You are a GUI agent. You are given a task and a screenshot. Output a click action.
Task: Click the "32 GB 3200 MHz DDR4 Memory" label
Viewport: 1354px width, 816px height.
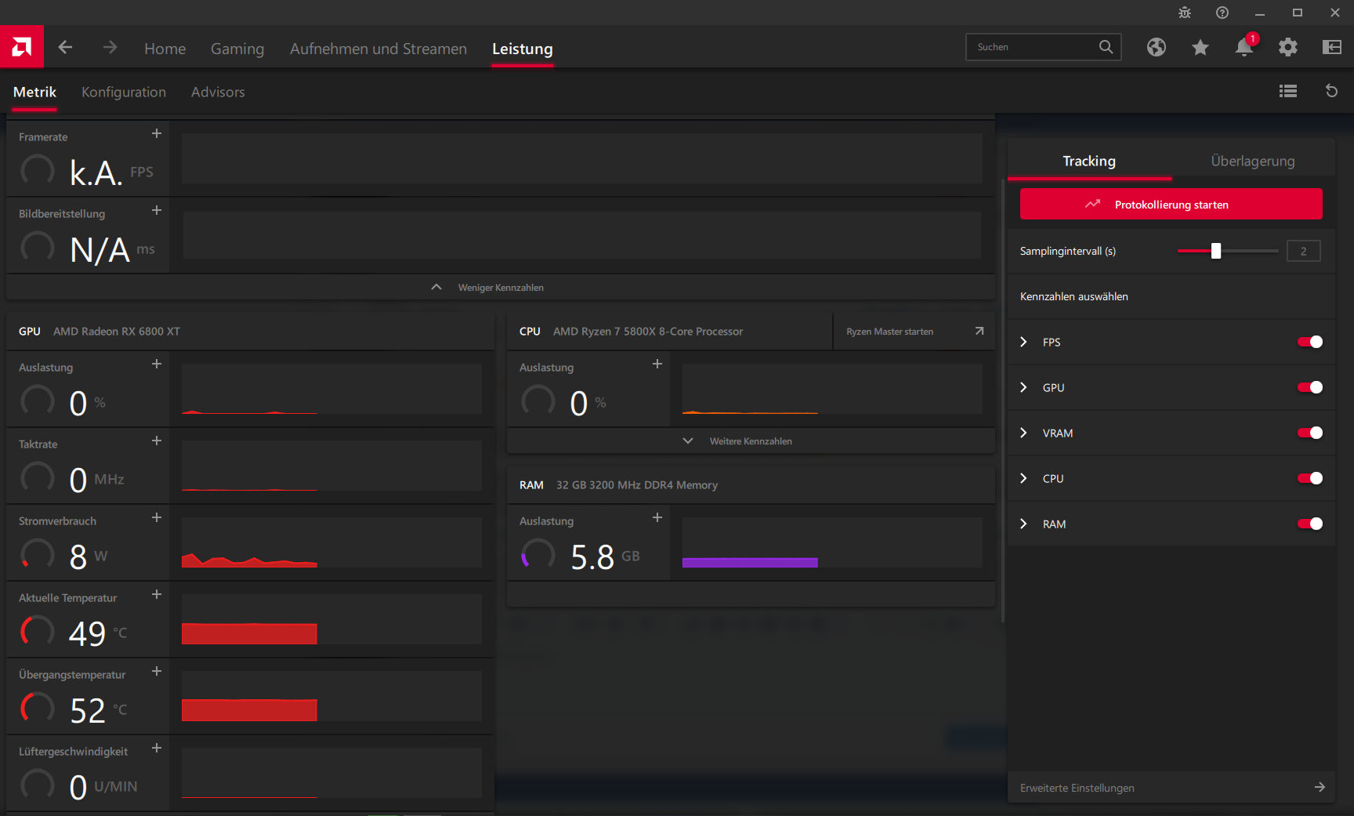[x=637, y=485]
